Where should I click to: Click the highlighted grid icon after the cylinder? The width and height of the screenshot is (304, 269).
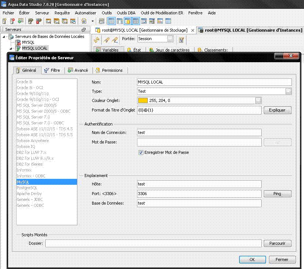[136, 21]
